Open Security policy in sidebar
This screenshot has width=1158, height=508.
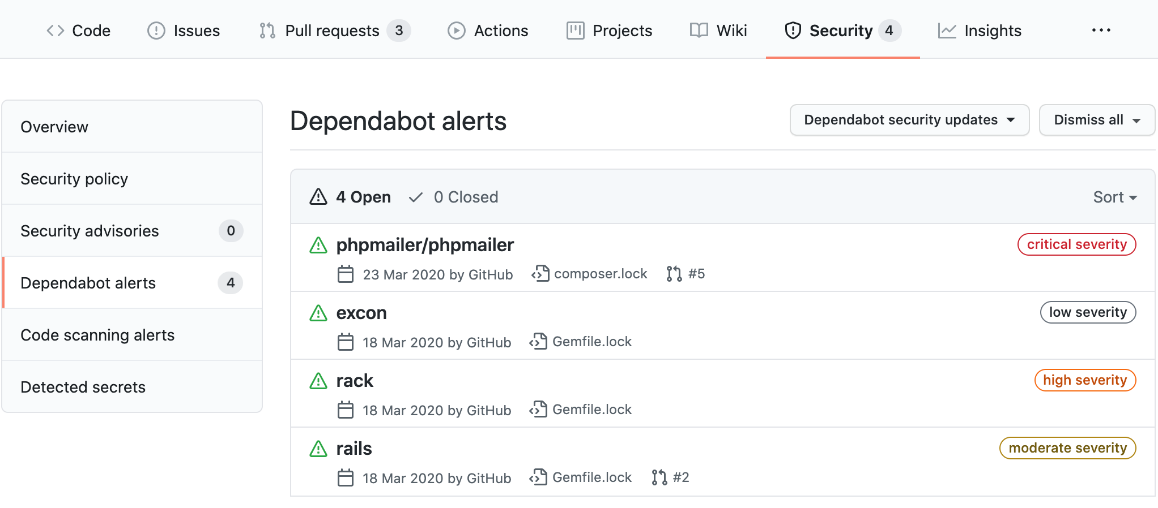[132, 179]
